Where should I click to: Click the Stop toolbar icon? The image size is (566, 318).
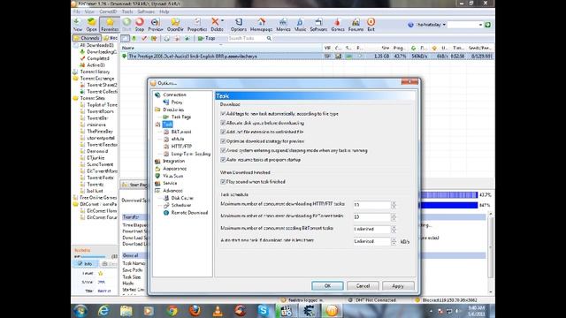coord(140,25)
